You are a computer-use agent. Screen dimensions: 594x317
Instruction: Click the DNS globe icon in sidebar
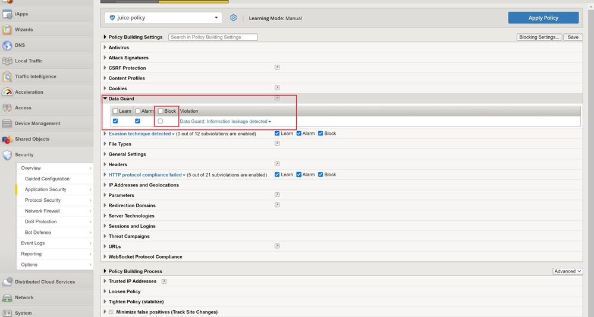point(7,45)
